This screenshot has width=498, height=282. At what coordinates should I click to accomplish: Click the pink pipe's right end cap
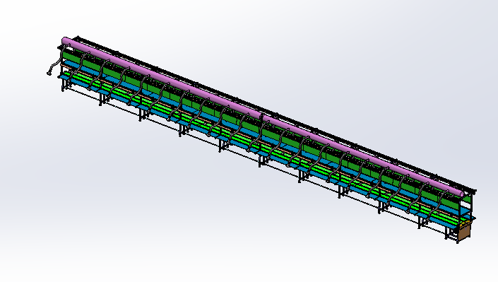[462, 193]
